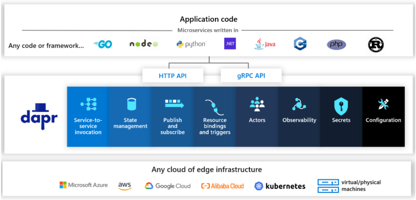The image size is (416, 200).
Task: Click the Go language logo
Action: click(103, 44)
